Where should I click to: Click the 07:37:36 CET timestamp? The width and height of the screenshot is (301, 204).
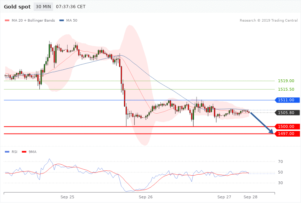(x=70, y=7)
